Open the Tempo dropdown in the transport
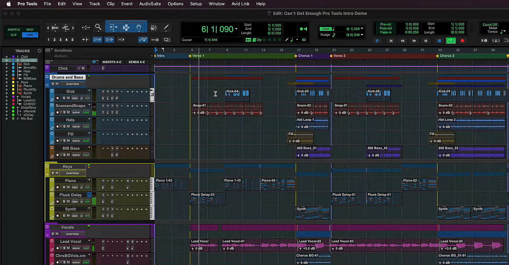The width and height of the screenshot is (509, 265). [x=504, y=32]
